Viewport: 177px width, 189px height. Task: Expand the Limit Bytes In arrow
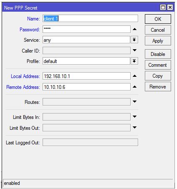coord(134,117)
